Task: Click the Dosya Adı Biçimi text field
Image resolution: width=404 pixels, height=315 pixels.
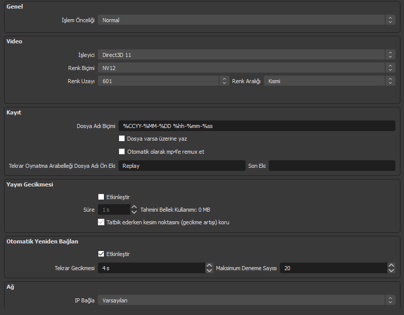Action: coord(257,125)
